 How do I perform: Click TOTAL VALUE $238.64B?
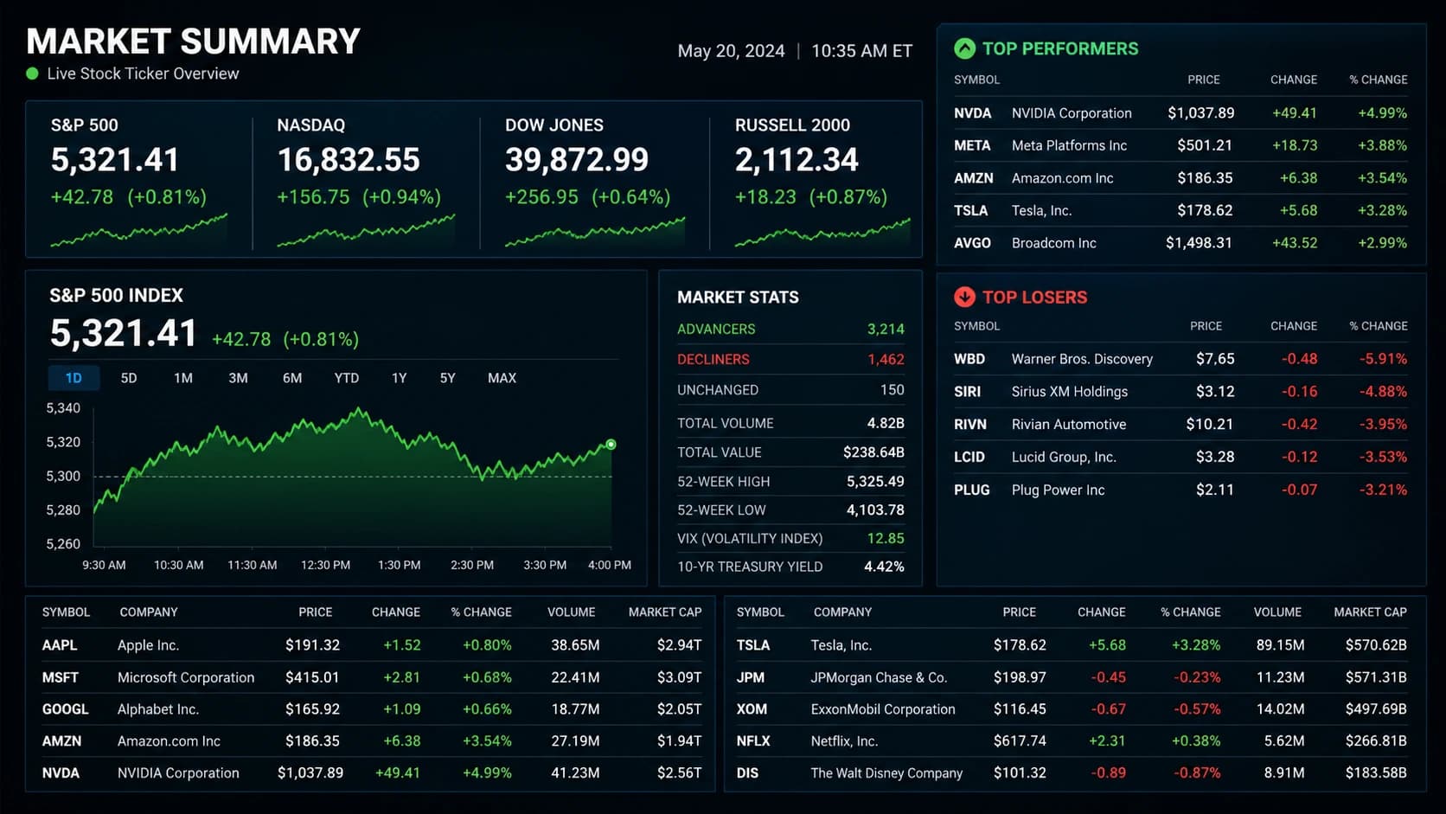pos(873,452)
